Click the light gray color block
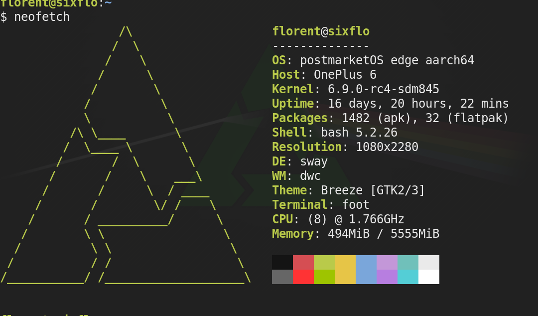538x316 pixels. click(x=429, y=262)
